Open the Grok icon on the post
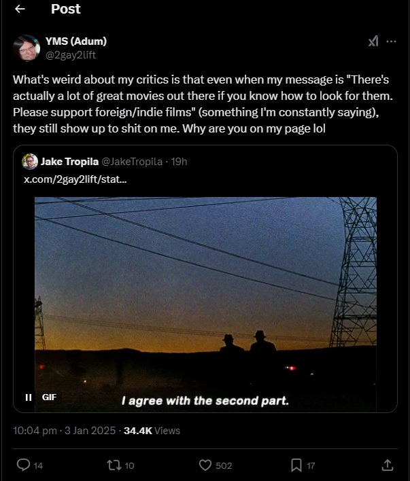The image size is (410, 481). tap(373, 41)
